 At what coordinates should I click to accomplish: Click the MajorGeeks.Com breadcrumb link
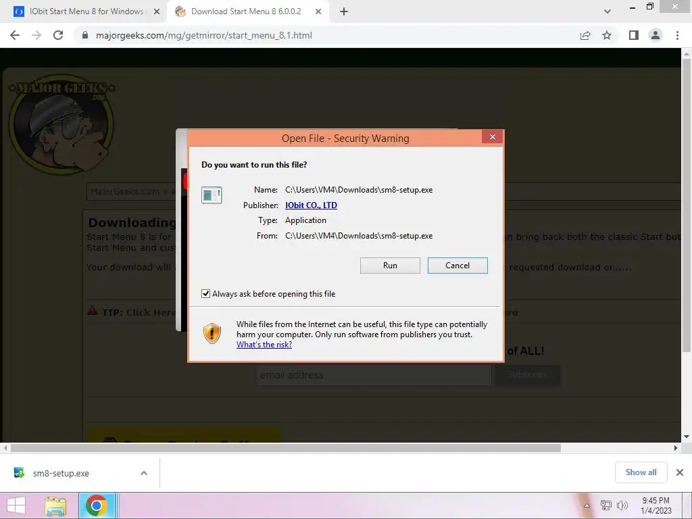point(125,191)
